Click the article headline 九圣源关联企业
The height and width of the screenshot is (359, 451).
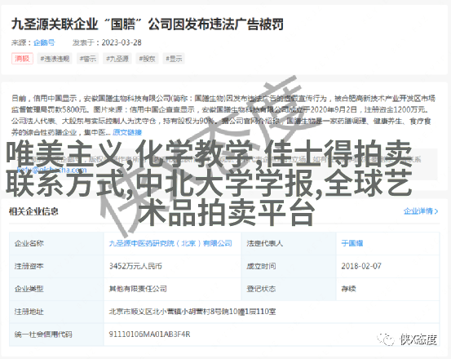click(x=148, y=24)
